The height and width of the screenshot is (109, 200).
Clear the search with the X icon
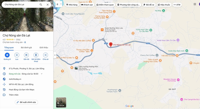click(47, 4)
